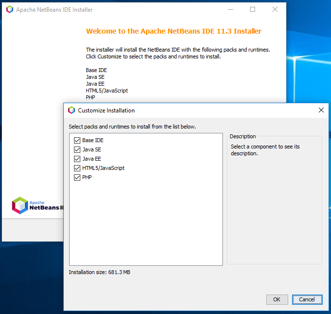
Task: Click 'Select a component to see its description' text
Action: click(x=265, y=150)
